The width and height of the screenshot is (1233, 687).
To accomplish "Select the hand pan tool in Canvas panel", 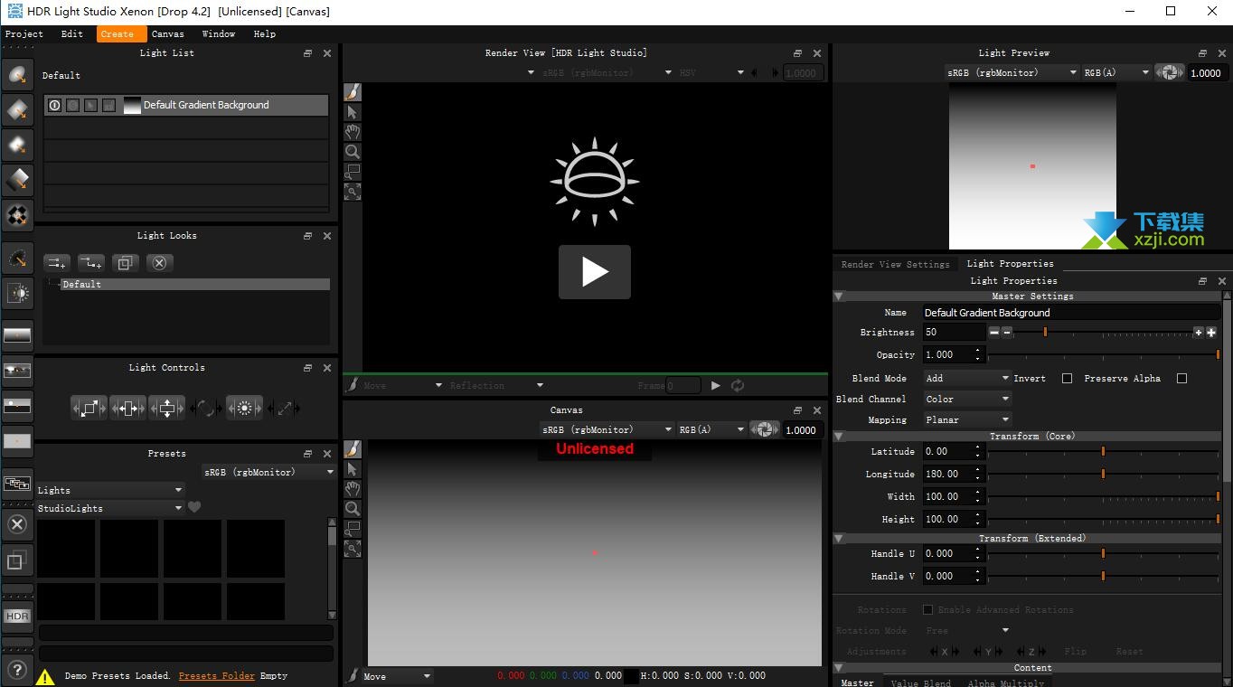I will tap(353, 489).
